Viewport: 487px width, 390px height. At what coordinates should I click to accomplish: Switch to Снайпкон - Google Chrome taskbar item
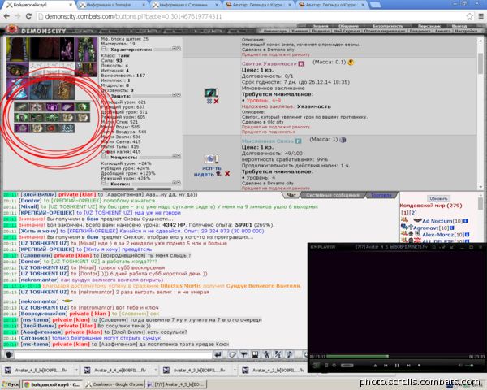point(114,384)
